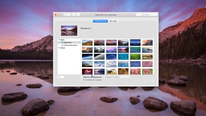Image resolution: width=206 pixels, height=116 pixels.
Task: Click into the Поиск search field
Action: [x=147, y=15]
